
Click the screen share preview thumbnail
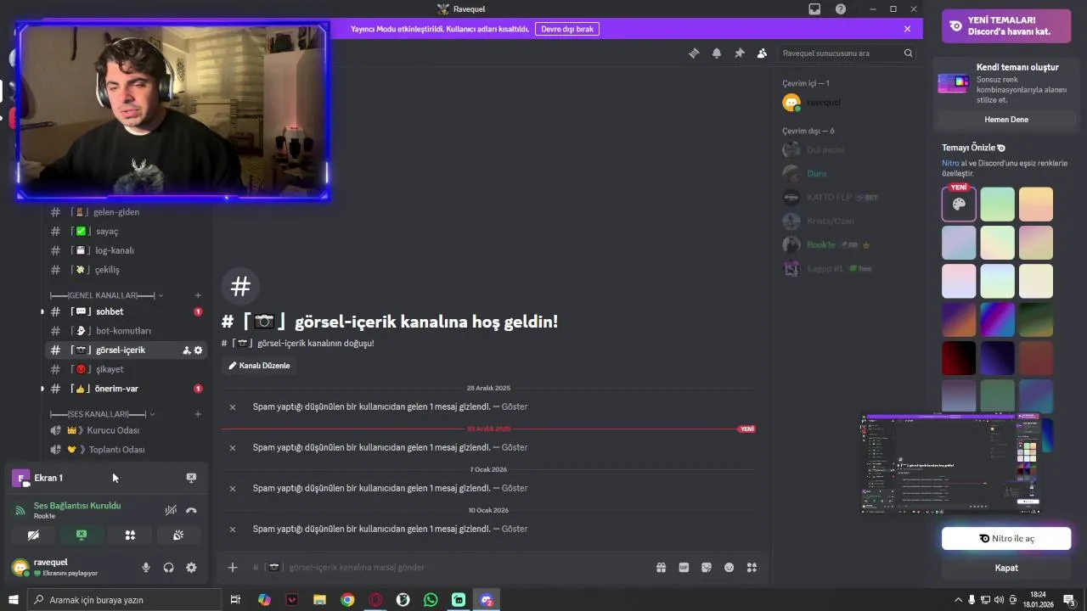(950, 464)
